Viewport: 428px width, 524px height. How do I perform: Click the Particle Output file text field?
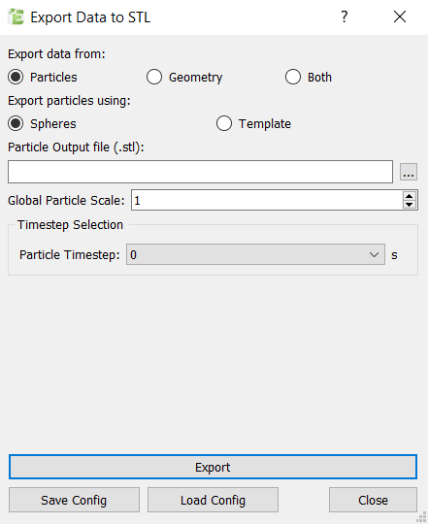pos(201,172)
